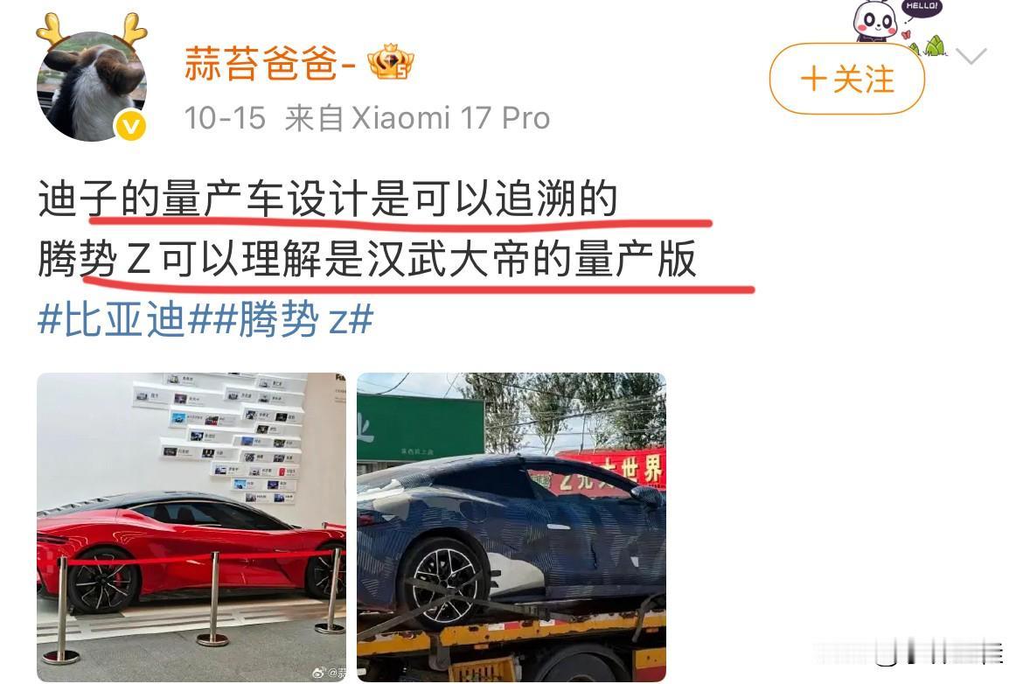Screen dimensions: 1023x684
Task: Click the reindeer antler avatar decoration
Action: click(x=91, y=30)
